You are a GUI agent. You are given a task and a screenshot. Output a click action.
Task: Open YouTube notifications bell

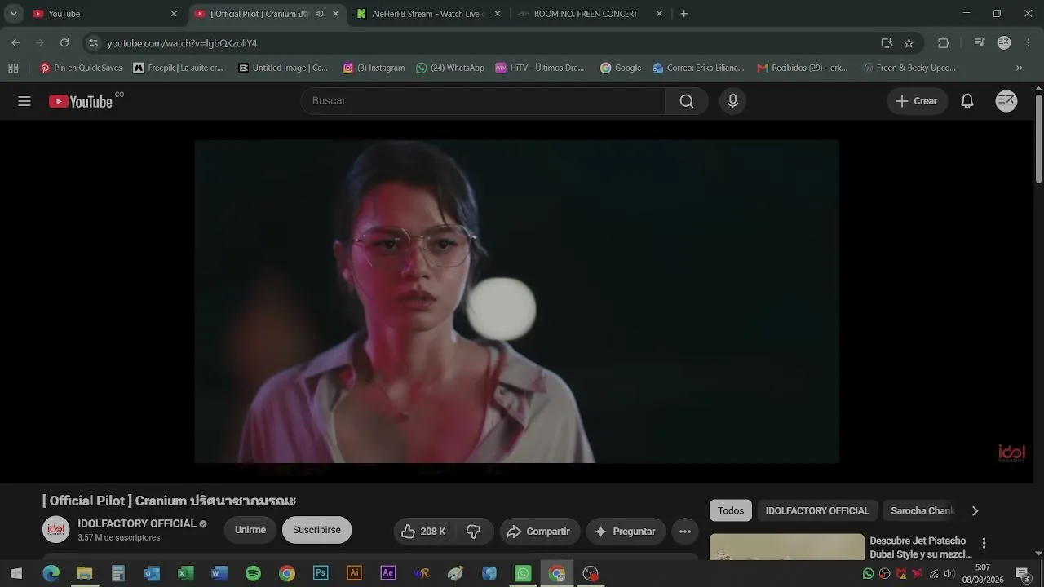click(x=967, y=101)
